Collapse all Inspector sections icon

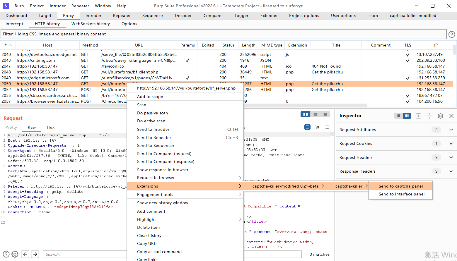pos(429,116)
